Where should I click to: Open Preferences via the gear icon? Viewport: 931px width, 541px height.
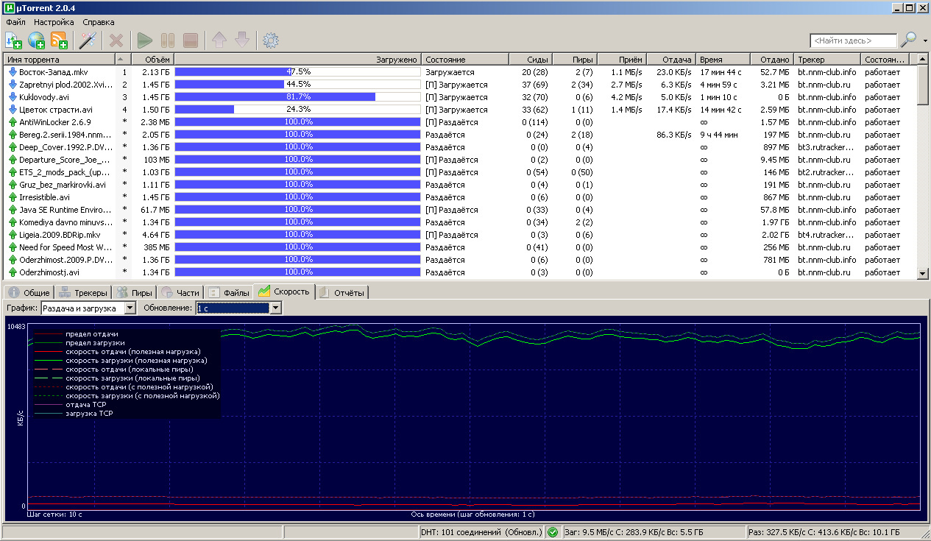(270, 40)
